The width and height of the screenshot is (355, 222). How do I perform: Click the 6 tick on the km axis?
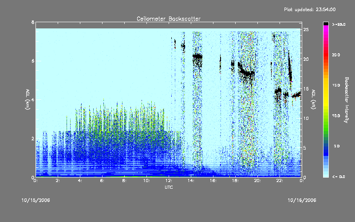pyautogui.click(x=33, y=61)
